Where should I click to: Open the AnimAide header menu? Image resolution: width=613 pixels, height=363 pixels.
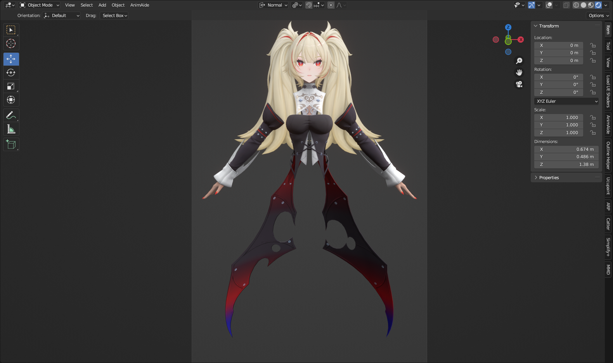pyautogui.click(x=140, y=5)
